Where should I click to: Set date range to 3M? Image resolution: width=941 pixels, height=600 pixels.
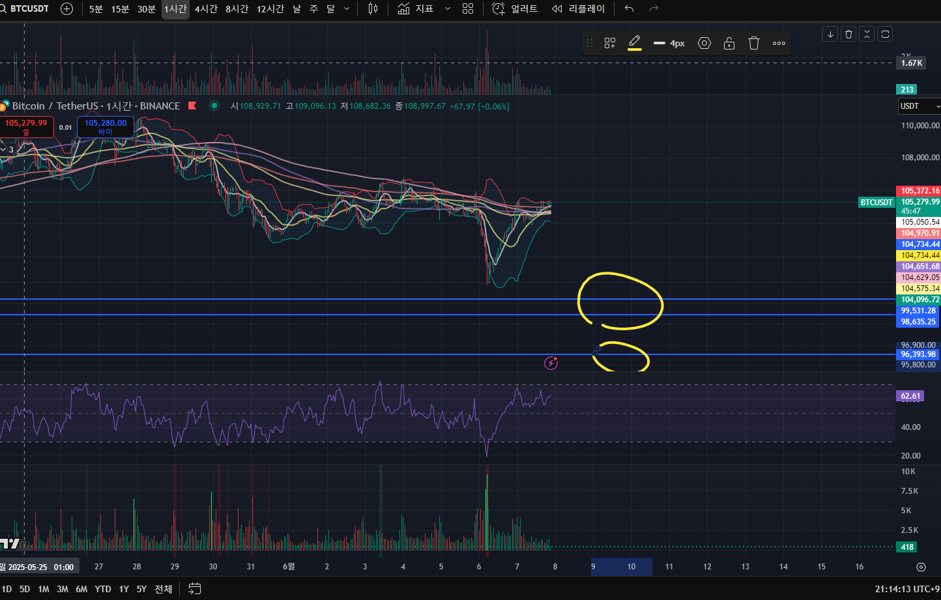[x=63, y=589]
